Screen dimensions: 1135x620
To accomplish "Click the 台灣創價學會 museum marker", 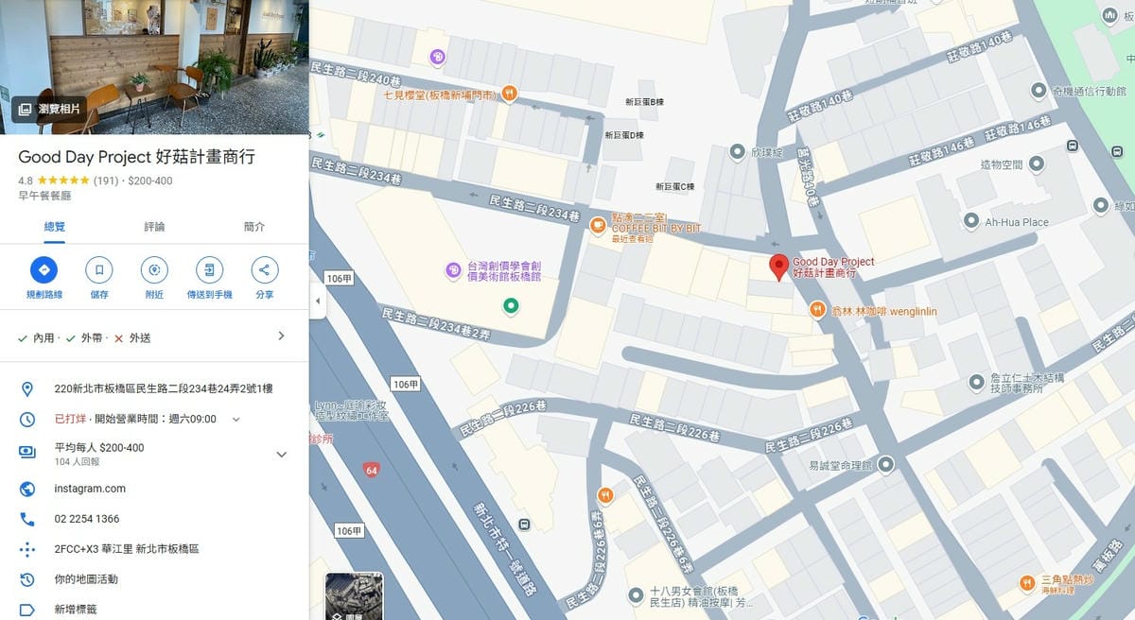I will tap(453, 271).
